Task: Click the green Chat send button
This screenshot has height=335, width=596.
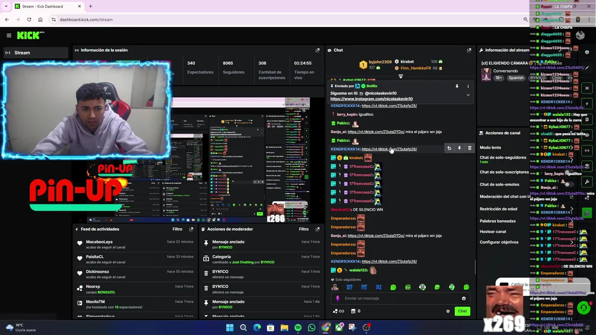Action: [462, 311]
